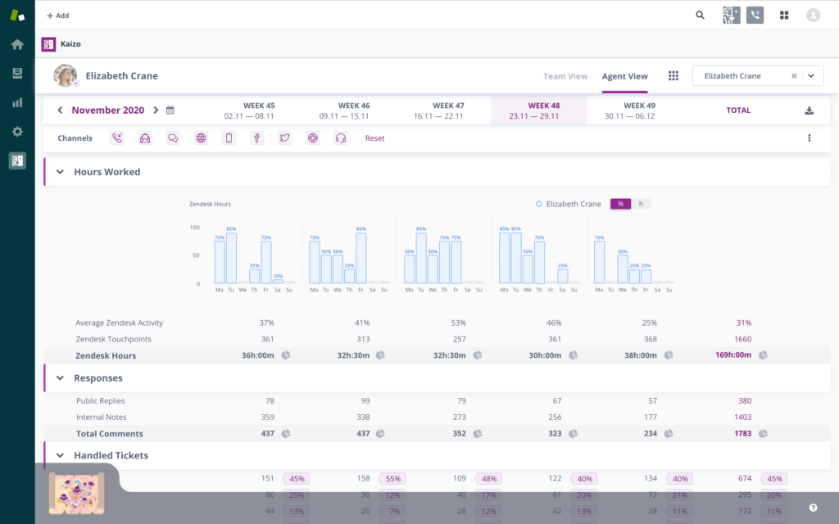Viewport: 839px width, 524px height.
Task: Collapse the Responses section
Action: coord(60,378)
